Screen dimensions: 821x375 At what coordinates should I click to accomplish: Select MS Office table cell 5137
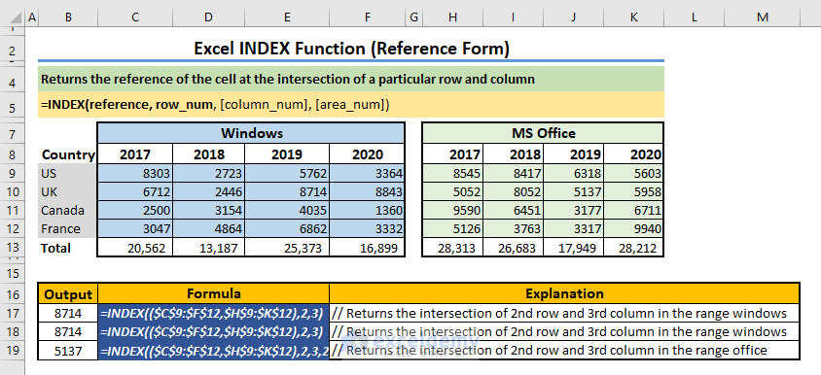click(573, 192)
